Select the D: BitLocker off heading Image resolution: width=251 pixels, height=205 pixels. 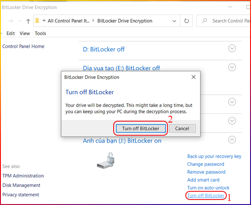[x=104, y=49]
